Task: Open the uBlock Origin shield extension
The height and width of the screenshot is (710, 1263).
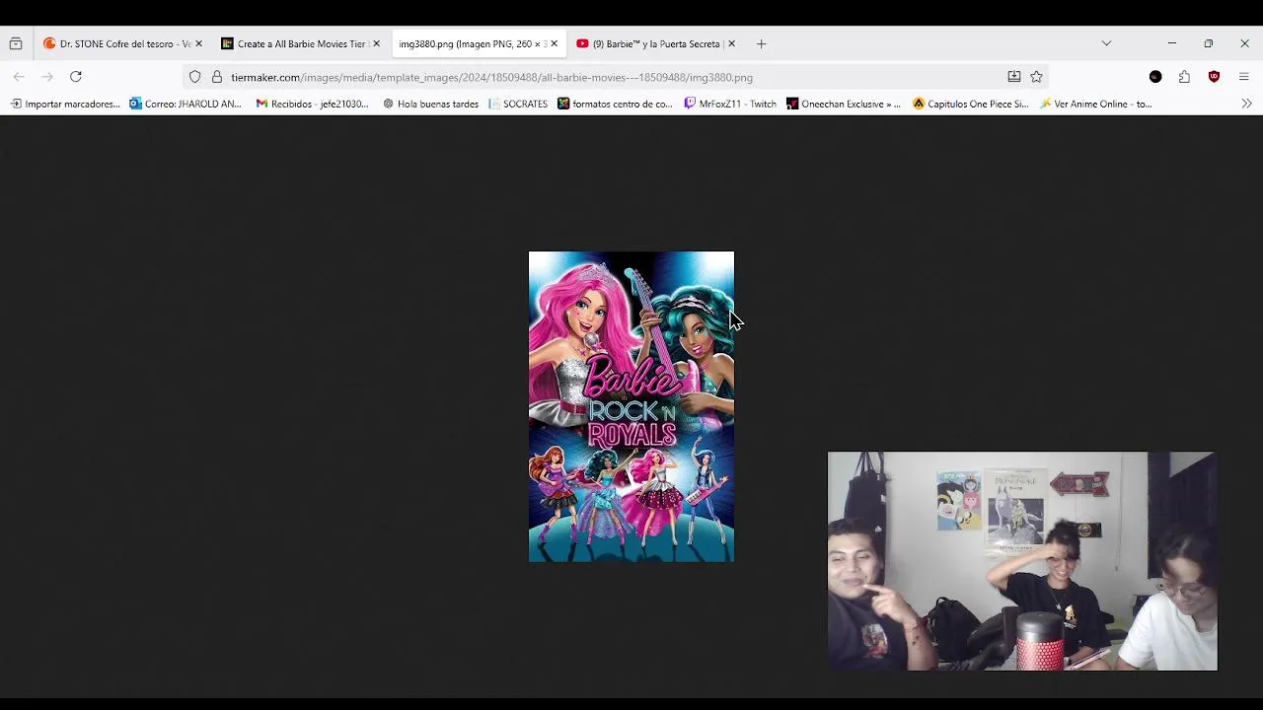Action: pos(1214,77)
